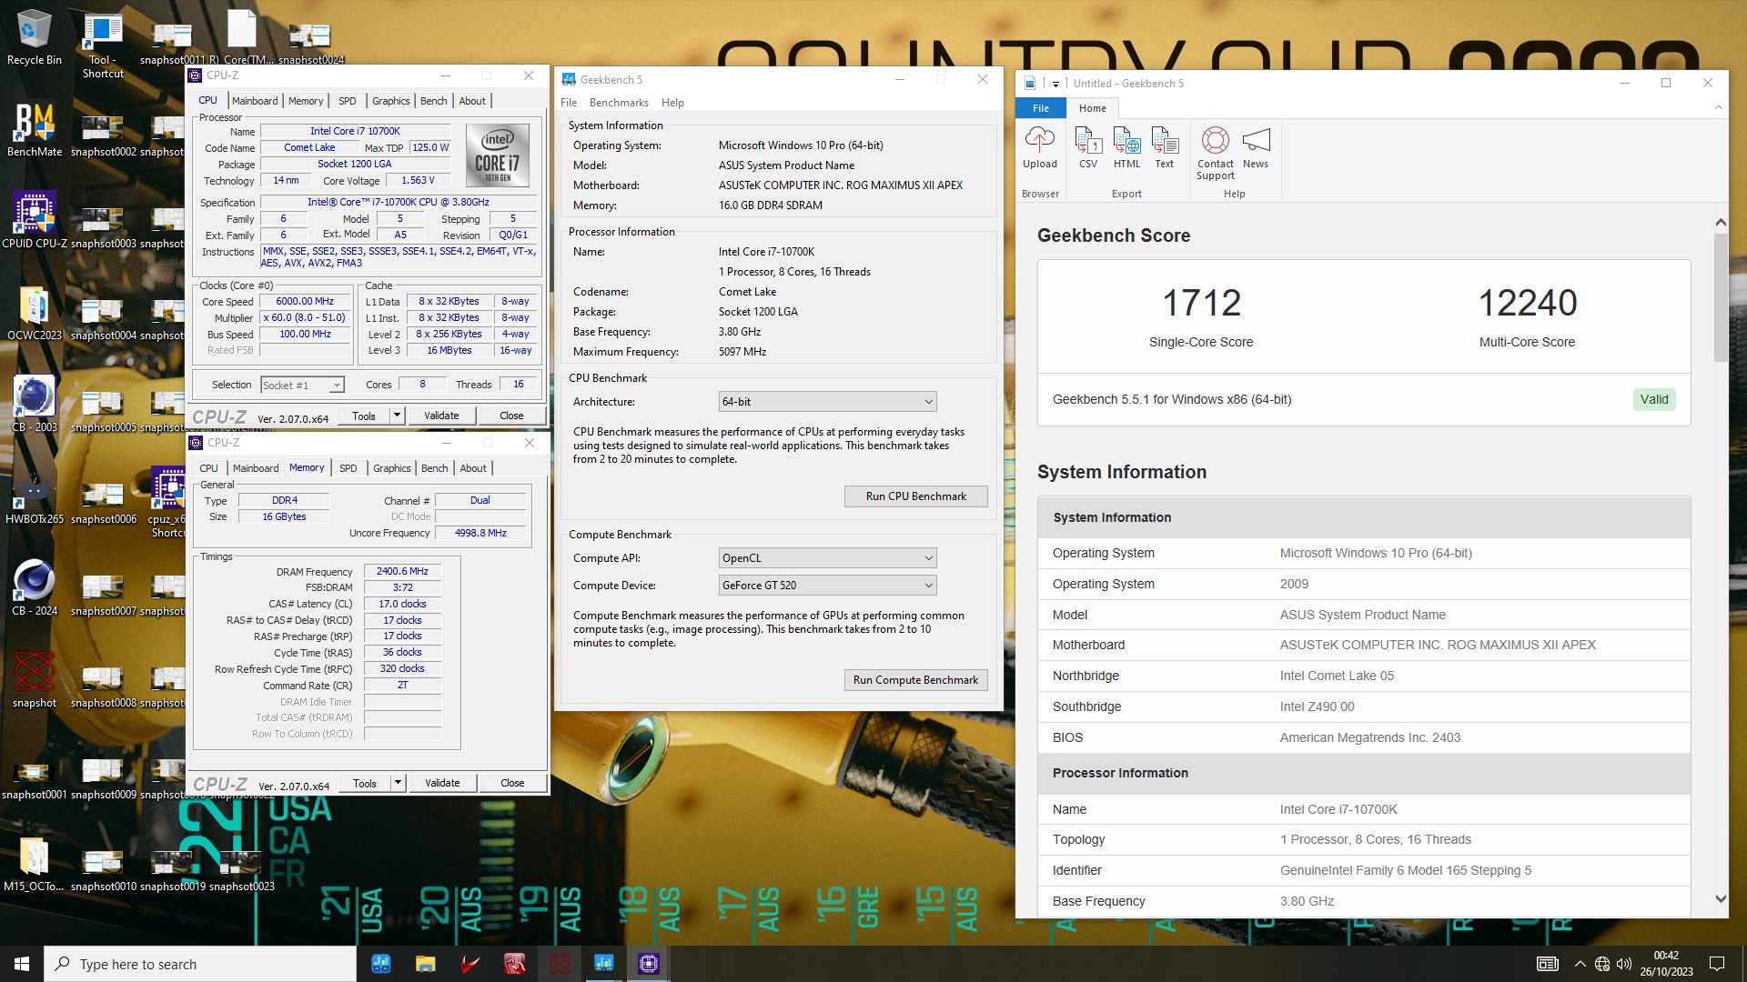Select the Tool - Shortcut desktop icon

coord(103,45)
